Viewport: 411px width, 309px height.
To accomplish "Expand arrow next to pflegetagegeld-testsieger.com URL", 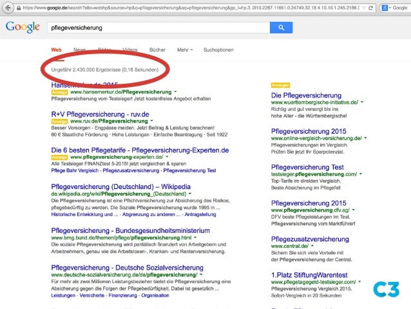I will [x=359, y=282].
